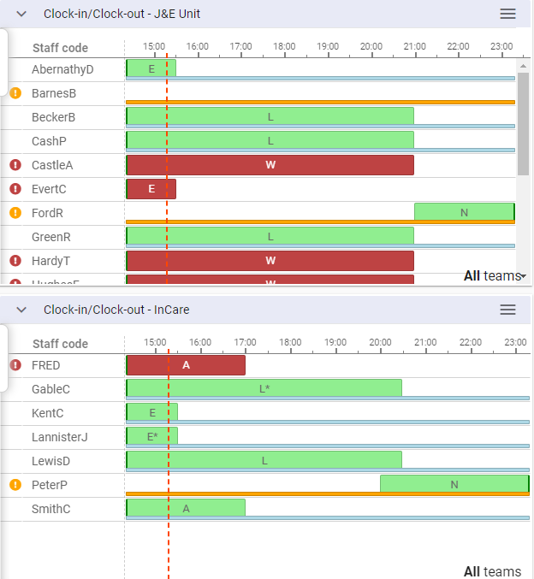The width and height of the screenshot is (534, 579).
Task: Click the red alert icon beside FRED
Action: 15,365
